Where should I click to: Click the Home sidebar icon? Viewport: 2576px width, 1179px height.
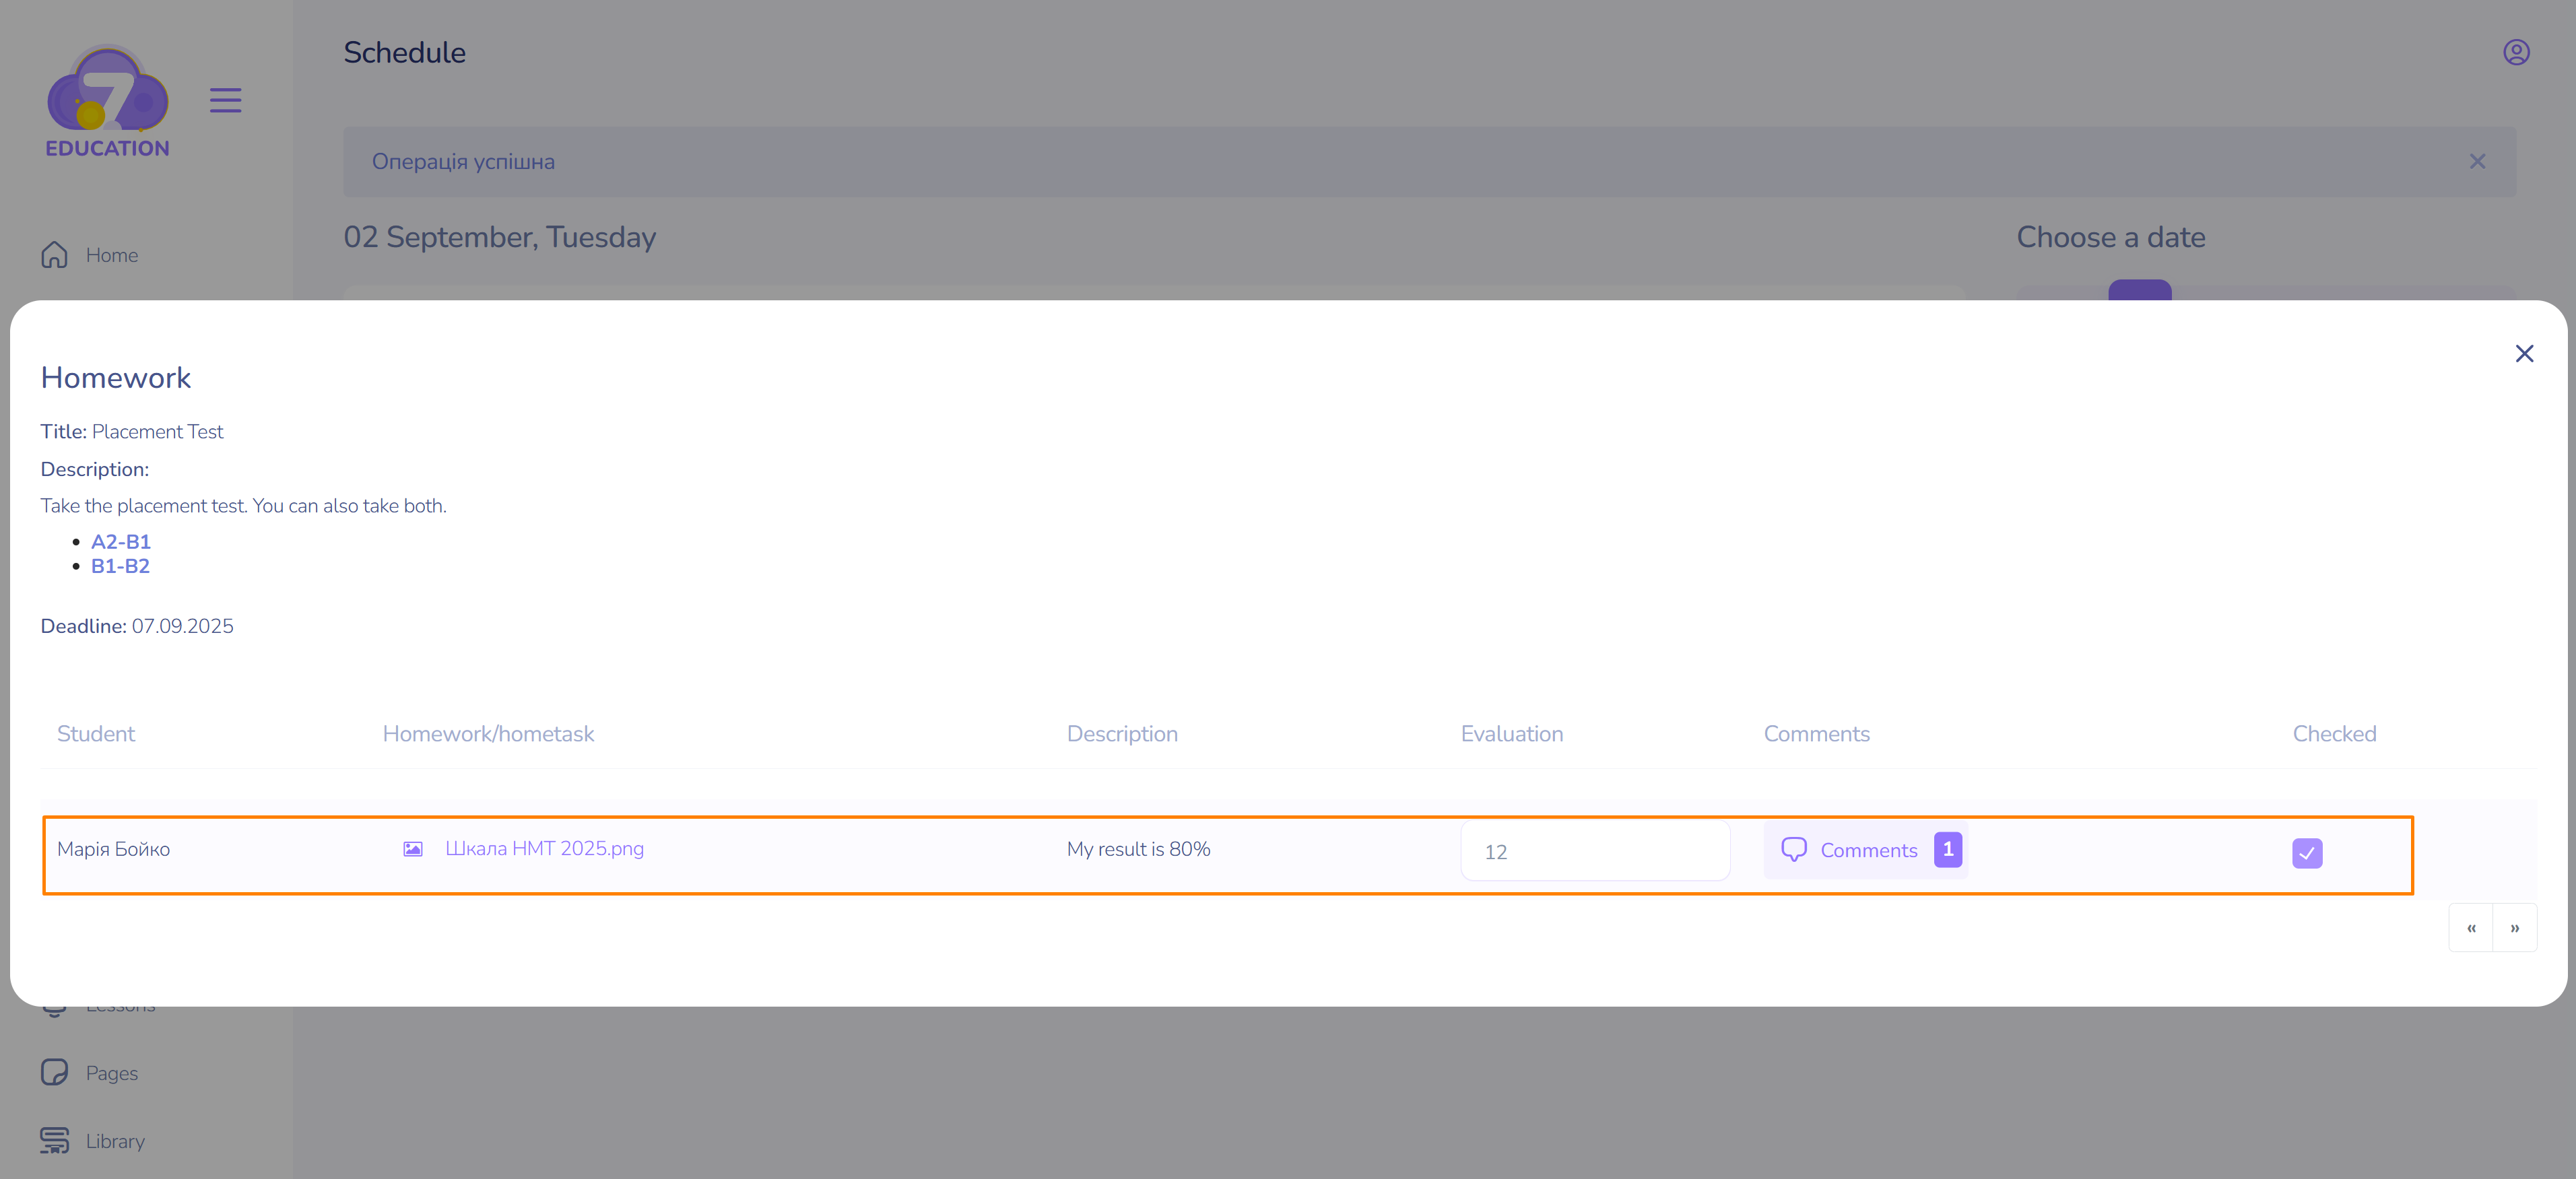pos(54,255)
